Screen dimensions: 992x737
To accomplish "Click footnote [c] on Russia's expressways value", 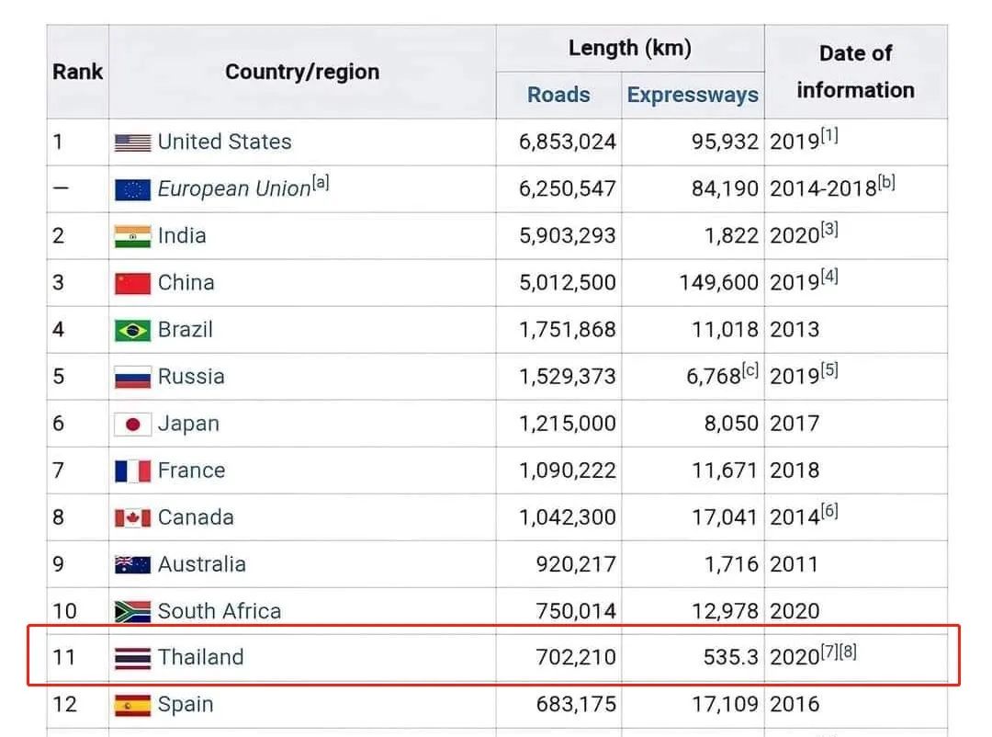I will coord(750,370).
